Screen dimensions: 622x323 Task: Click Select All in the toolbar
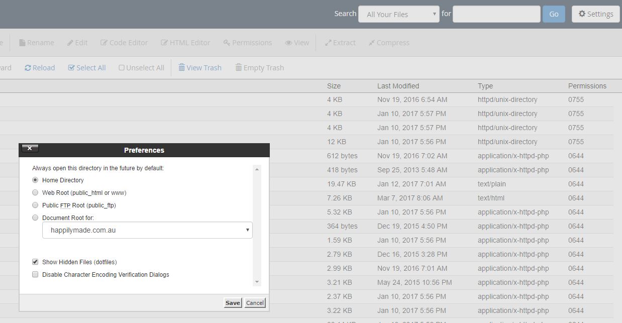tap(86, 67)
